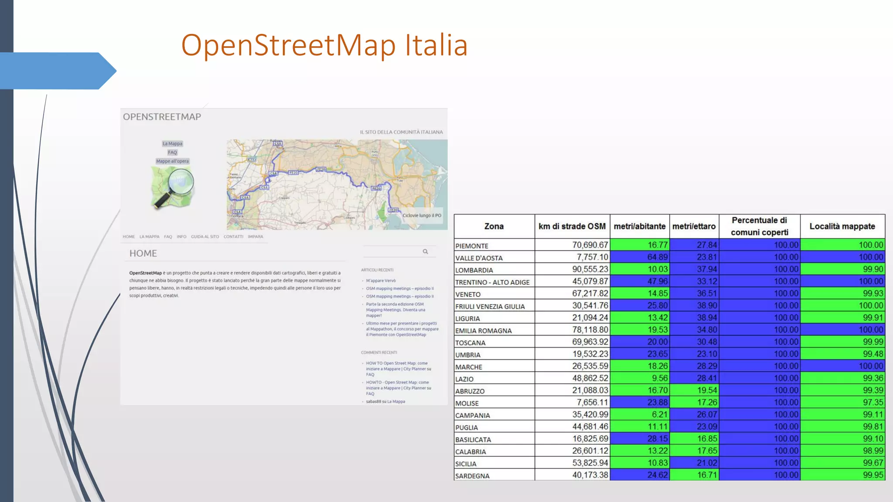Open the M'appare Vervò article

click(381, 281)
